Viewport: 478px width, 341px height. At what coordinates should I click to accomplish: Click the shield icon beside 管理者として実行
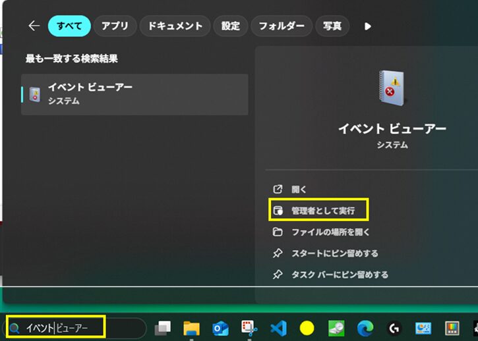click(278, 211)
